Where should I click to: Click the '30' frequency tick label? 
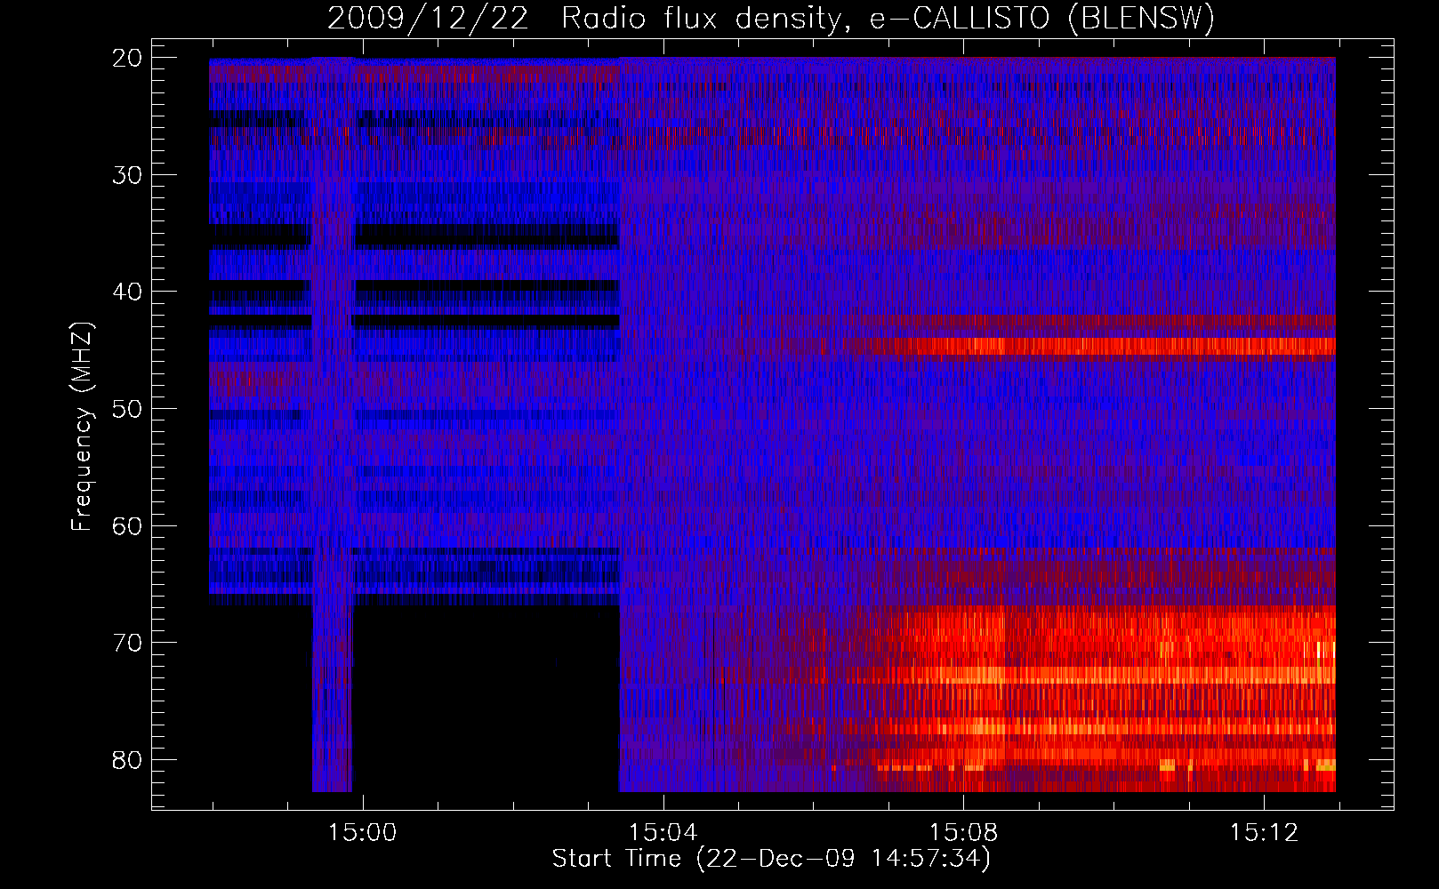127,175
